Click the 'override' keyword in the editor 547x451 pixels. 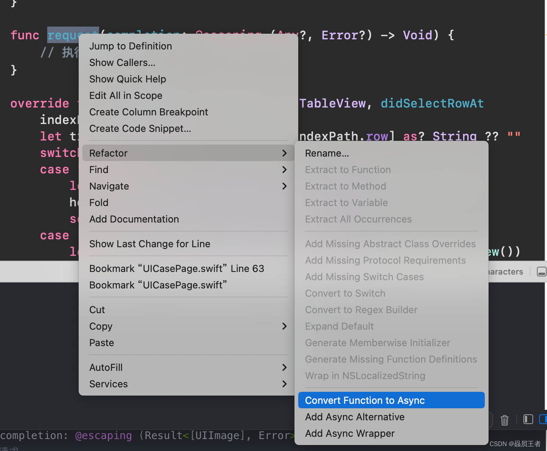[x=40, y=103]
